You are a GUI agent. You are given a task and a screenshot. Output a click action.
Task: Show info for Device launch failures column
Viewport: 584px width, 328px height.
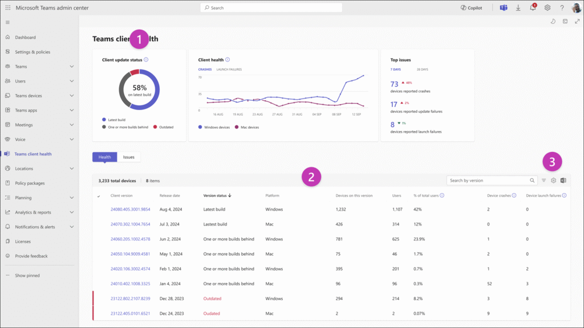(x=564, y=195)
